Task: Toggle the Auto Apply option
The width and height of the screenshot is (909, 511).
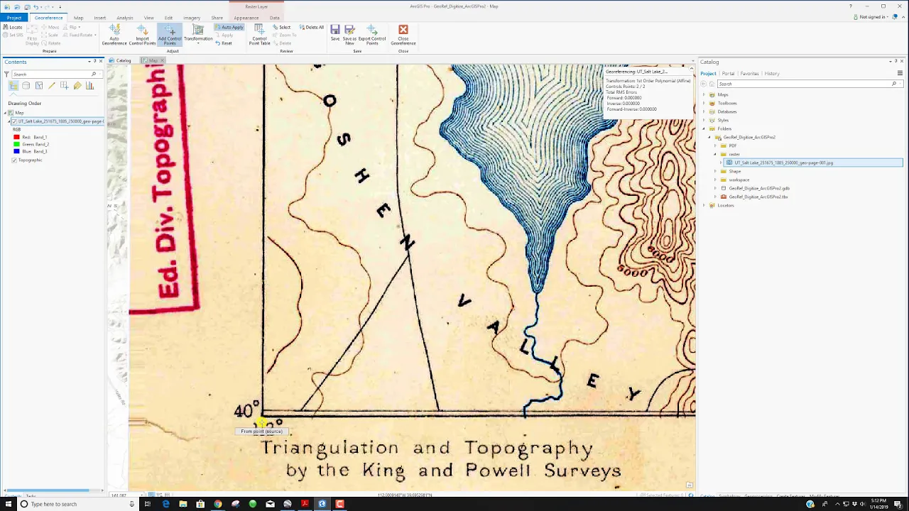Action: click(229, 27)
